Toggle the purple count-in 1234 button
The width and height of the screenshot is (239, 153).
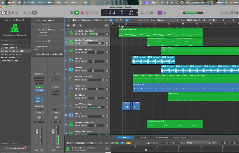click(160, 13)
